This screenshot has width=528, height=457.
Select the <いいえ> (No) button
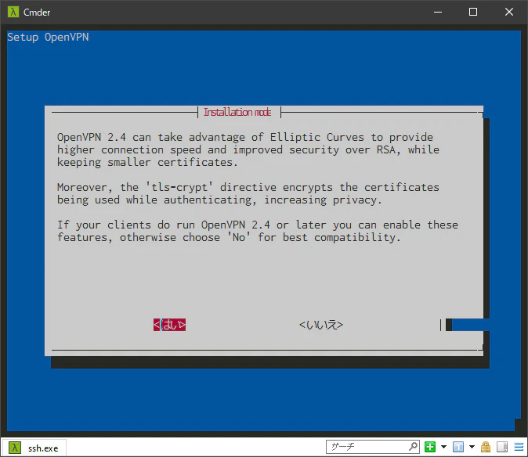(321, 325)
